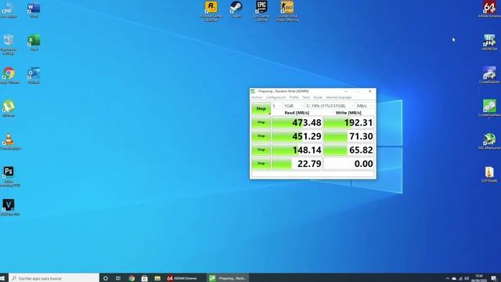This screenshot has height=282, width=501.
Task: Select the Steam desktop icon
Action: 236,9
